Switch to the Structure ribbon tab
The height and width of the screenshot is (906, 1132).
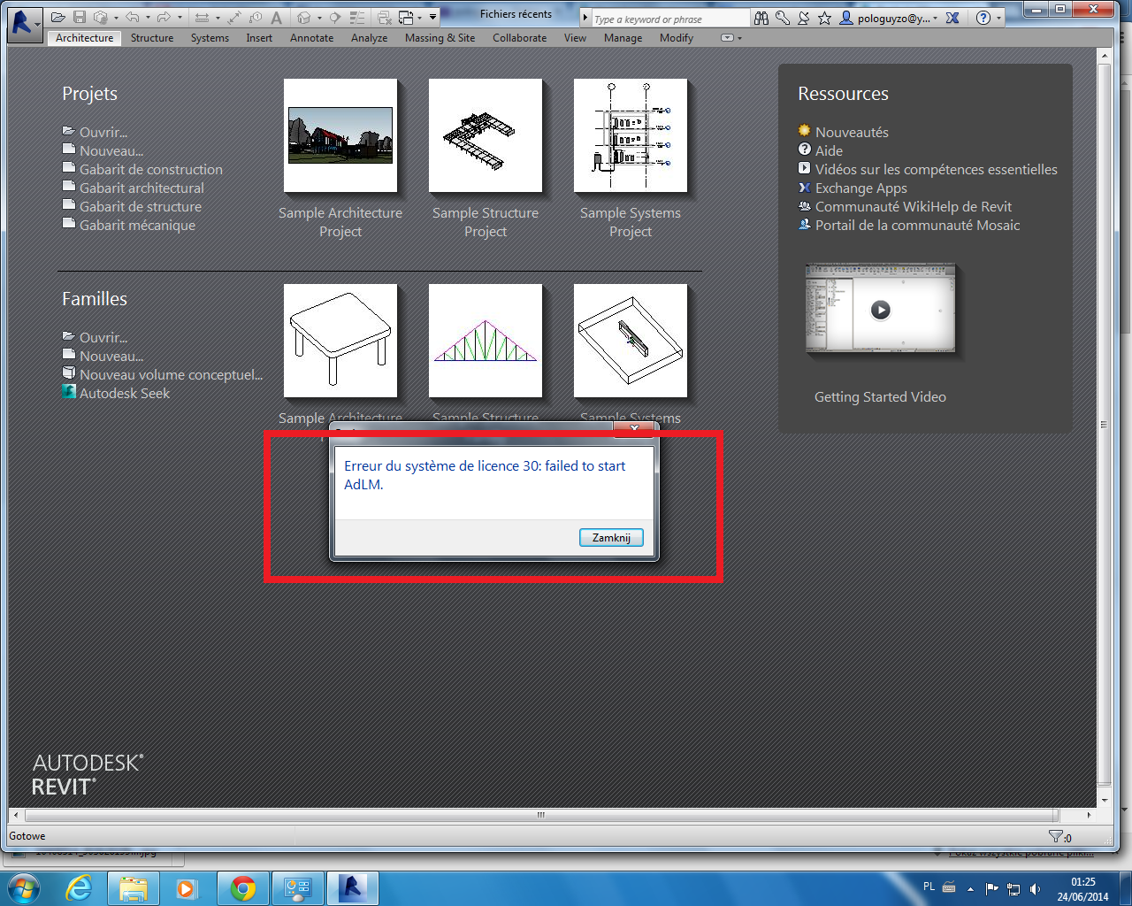(x=152, y=38)
